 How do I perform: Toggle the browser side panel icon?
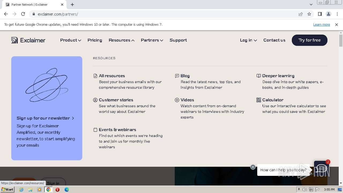tap(320, 14)
